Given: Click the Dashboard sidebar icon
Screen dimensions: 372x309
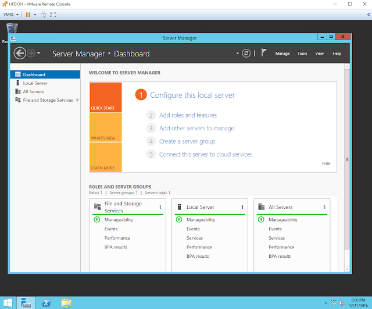Looking at the screenshot, I should 18,74.
